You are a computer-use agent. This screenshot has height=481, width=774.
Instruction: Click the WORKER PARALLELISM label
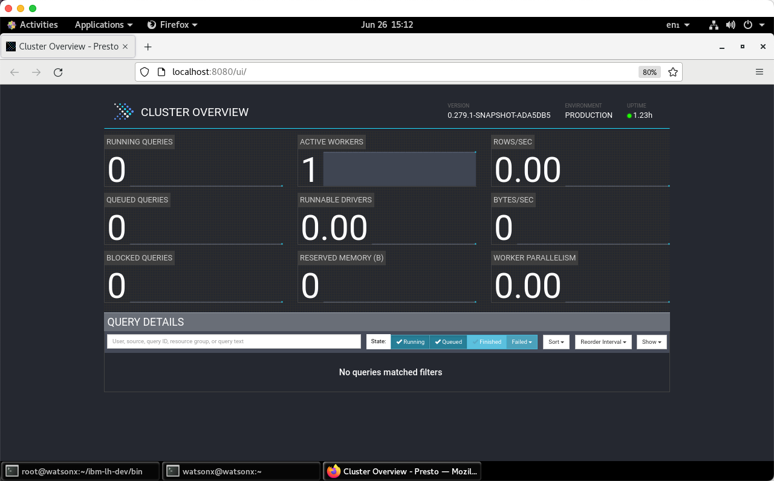tap(535, 258)
